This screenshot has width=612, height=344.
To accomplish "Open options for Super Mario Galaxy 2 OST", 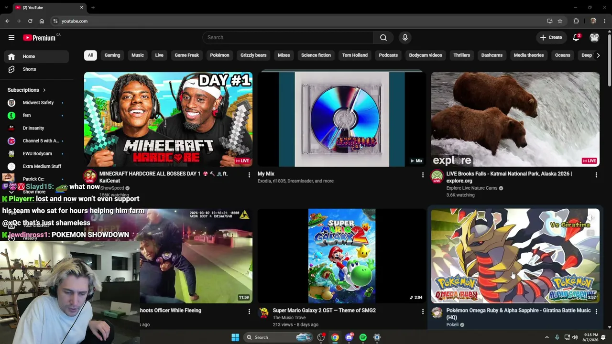I will pos(423,312).
